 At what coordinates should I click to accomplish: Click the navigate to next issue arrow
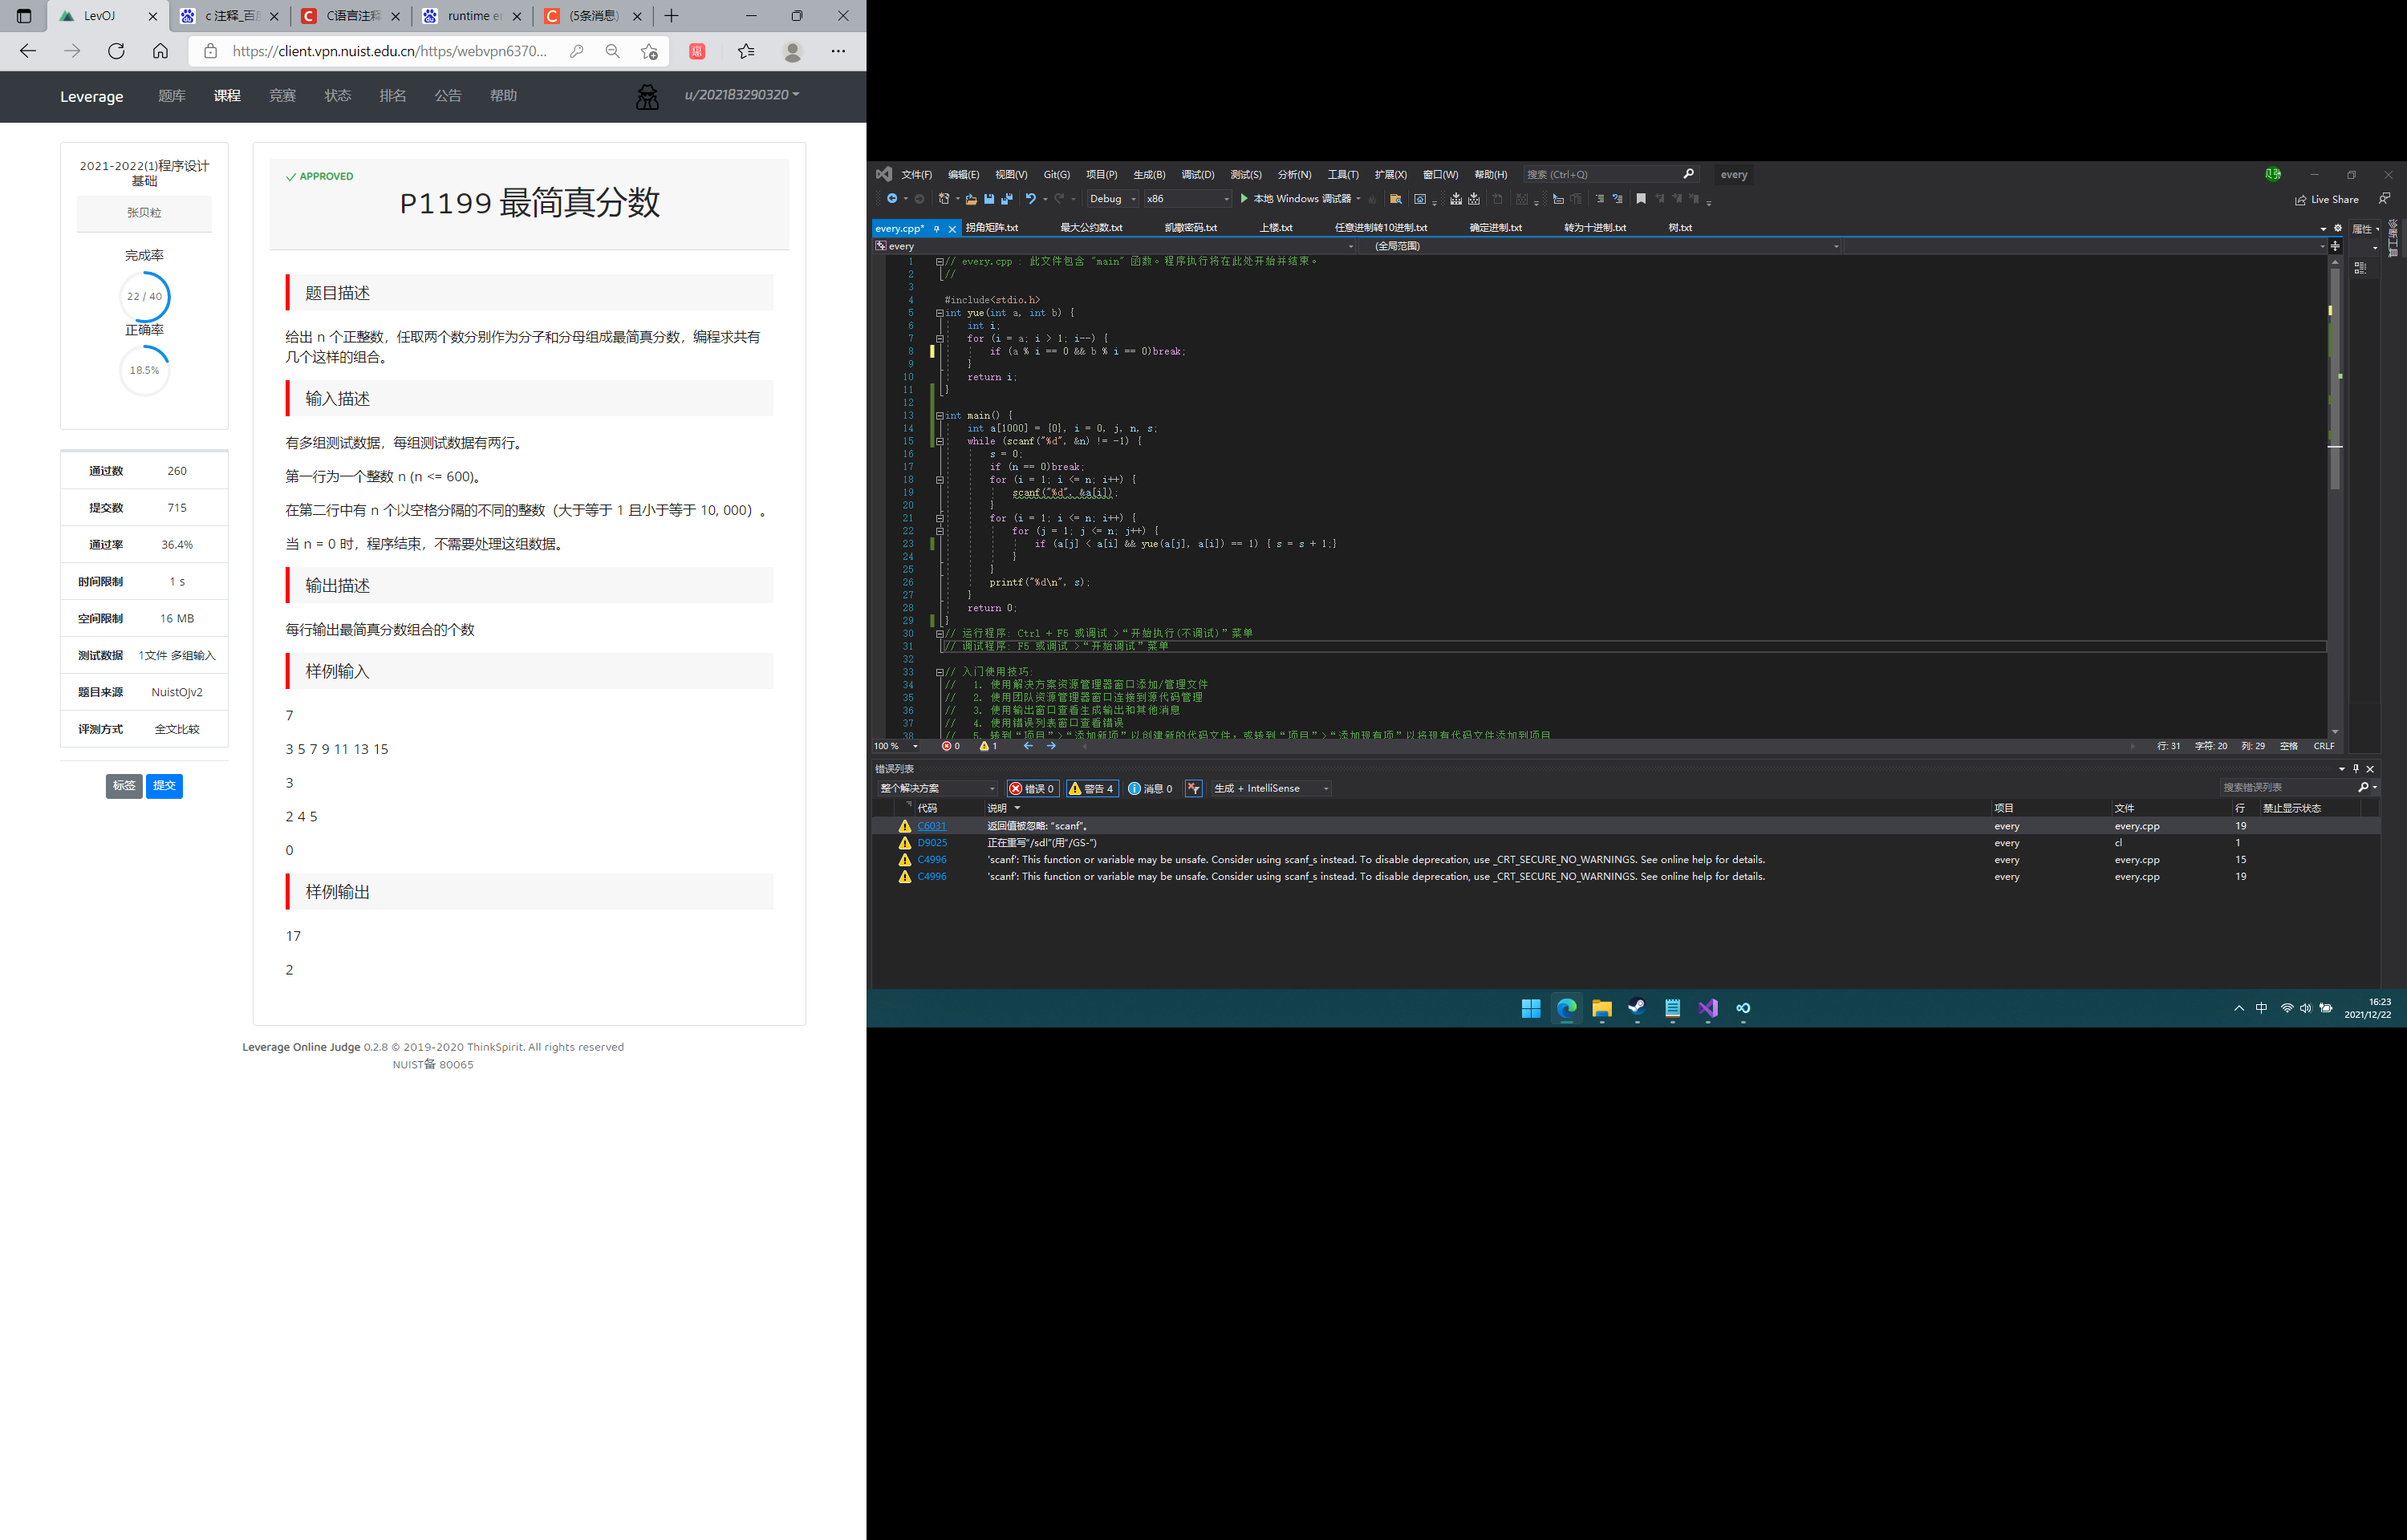tap(1051, 745)
